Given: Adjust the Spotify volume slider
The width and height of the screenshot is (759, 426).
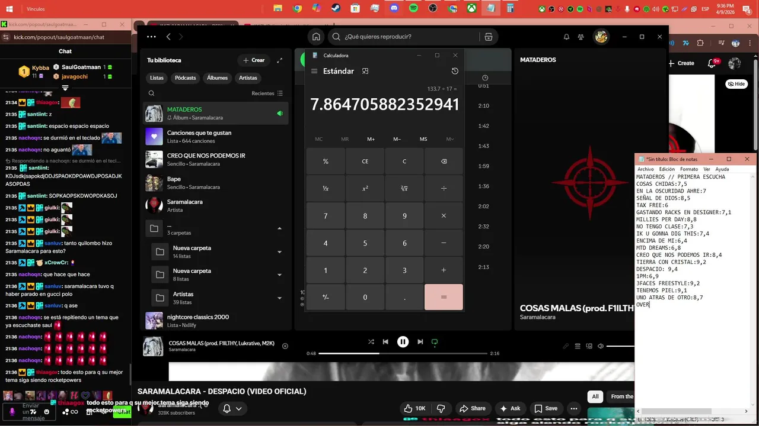Looking at the screenshot, I should 620,346.
